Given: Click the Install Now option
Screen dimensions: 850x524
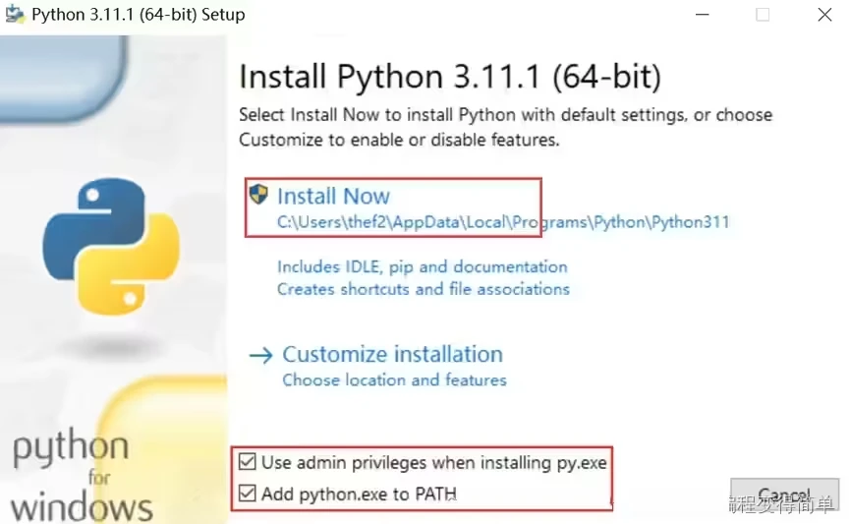Looking at the screenshot, I should 333,197.
